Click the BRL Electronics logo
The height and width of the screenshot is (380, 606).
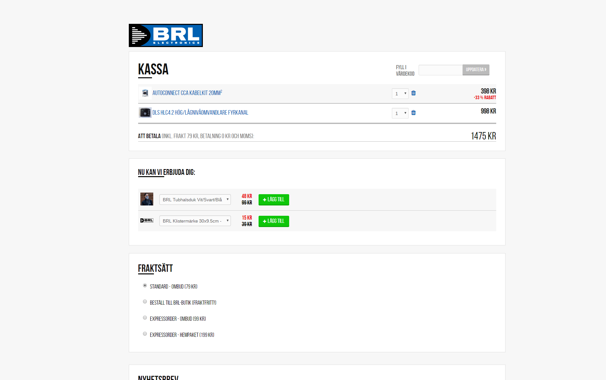coord(166,35)
